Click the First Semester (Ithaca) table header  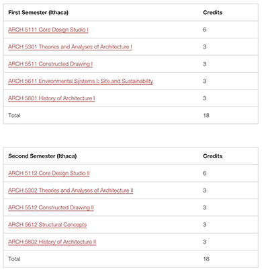click(38, 13)
